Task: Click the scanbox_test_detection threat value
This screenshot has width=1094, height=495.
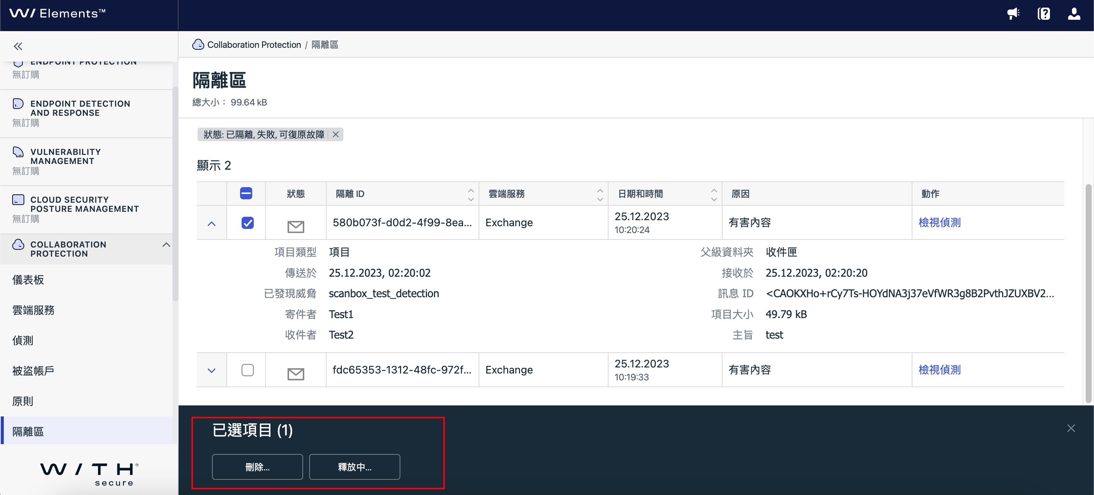Action: [384, 293]
